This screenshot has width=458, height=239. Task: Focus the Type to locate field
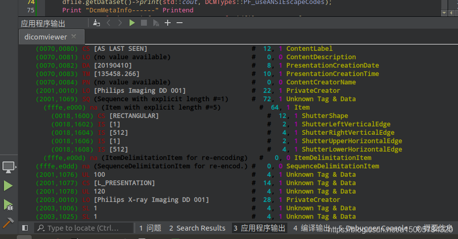[84, 228]
